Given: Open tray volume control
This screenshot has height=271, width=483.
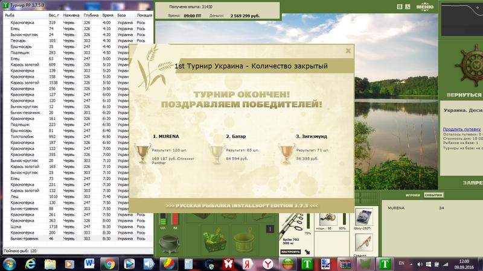Looking at the screenshot, I should [420, 264].
